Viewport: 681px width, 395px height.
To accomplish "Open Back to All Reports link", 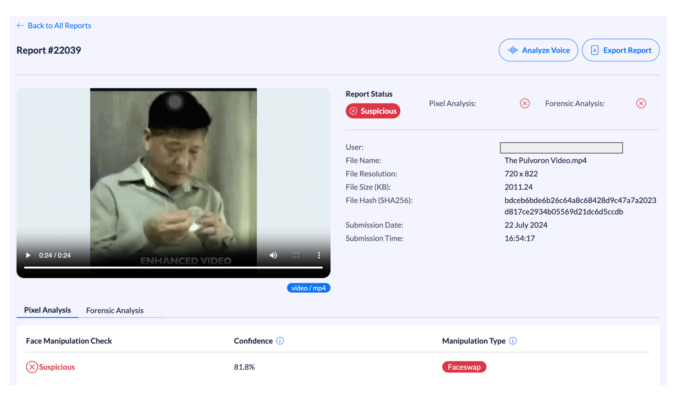I will point(59,25).
